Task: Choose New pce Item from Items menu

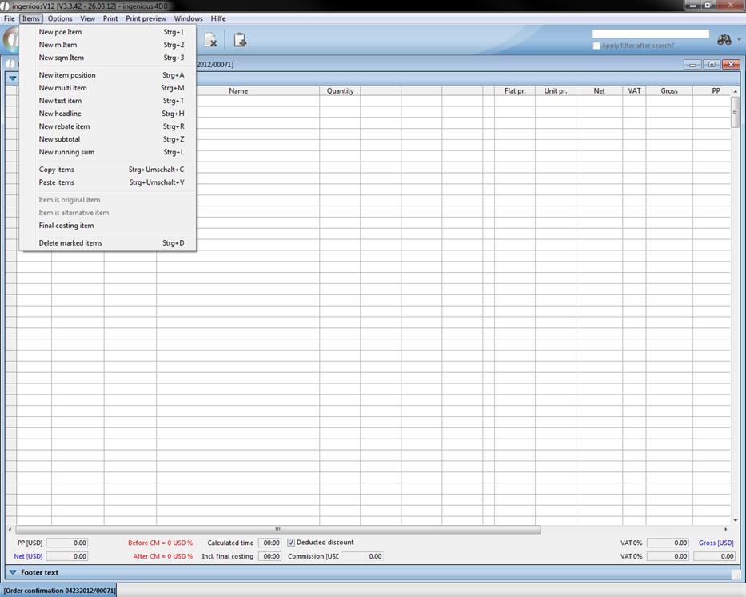Action: click(60, 32)
